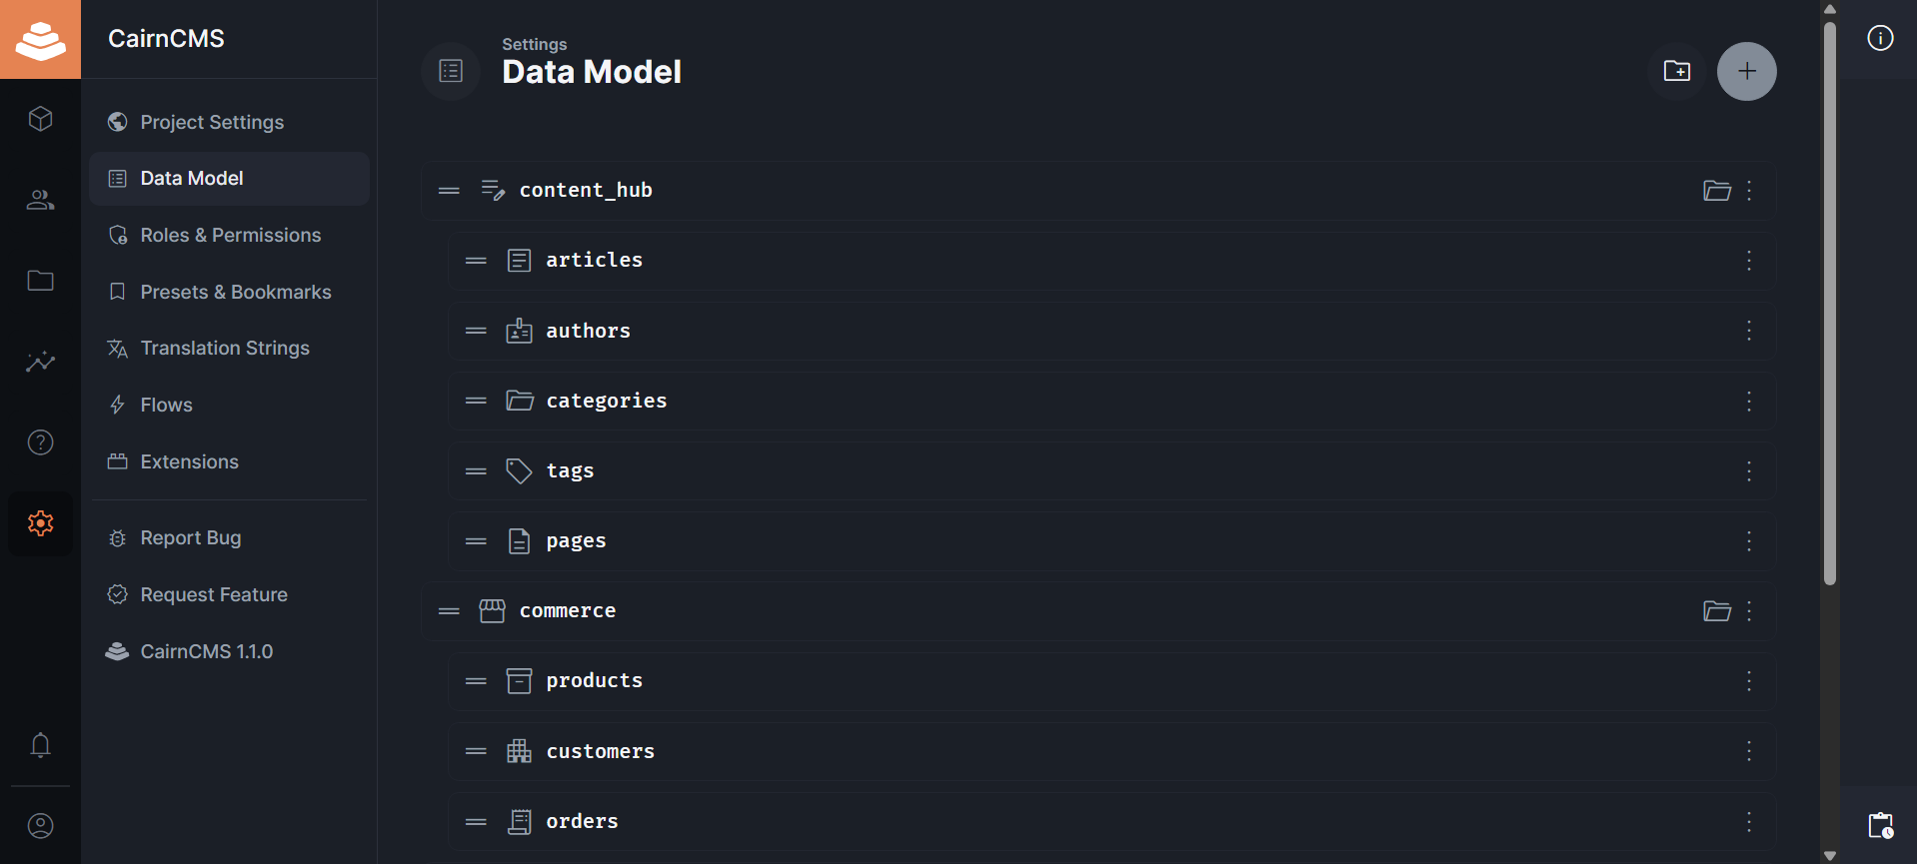Viewport: 1917px width, 864px height.
Task: Open categories more options menu
Action: point(1749,401)
